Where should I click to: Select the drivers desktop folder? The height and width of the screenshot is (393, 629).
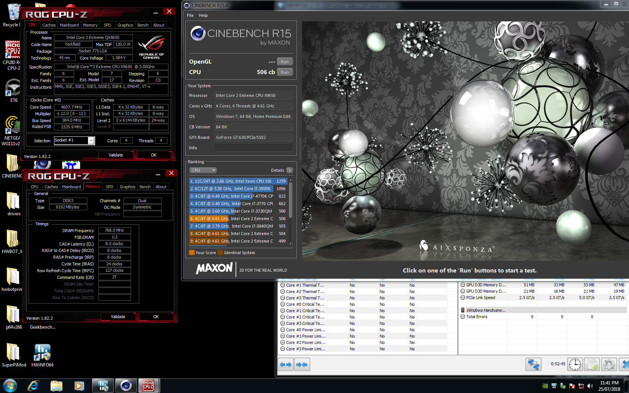coord(13,204)
